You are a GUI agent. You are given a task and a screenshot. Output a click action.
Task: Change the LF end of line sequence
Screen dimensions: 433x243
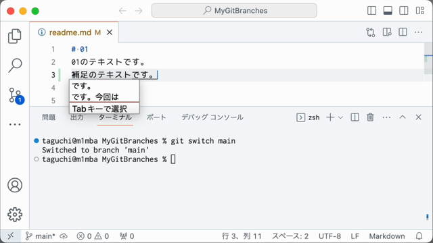coord(355,236)
